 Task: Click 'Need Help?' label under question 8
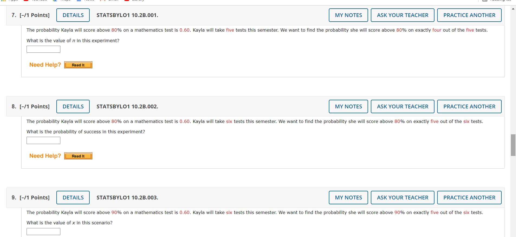(45, 156)
